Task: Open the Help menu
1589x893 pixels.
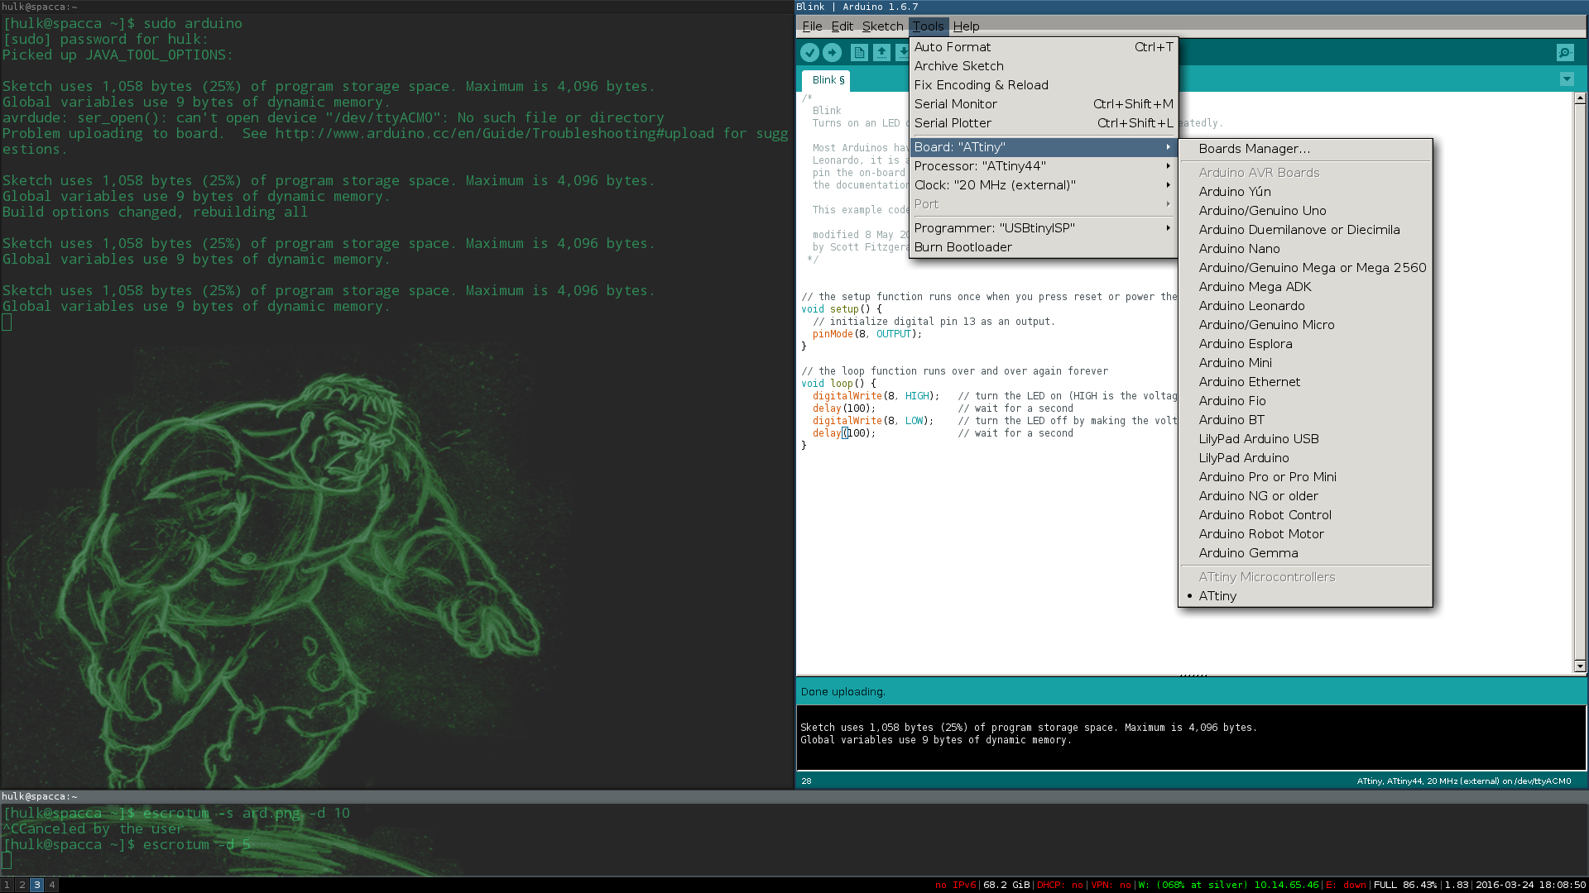Action: 966,26
